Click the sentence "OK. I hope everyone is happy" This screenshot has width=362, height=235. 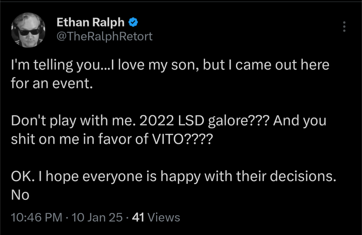click(106, 177)
